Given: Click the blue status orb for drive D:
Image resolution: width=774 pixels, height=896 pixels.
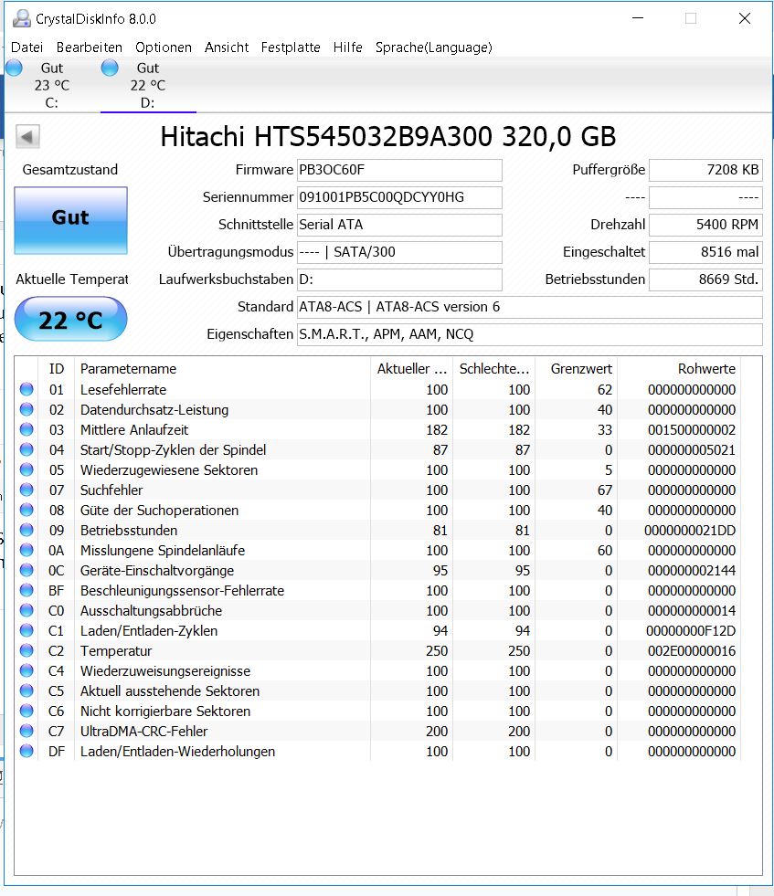Looking at the screenshot, I should coord(110,68).
